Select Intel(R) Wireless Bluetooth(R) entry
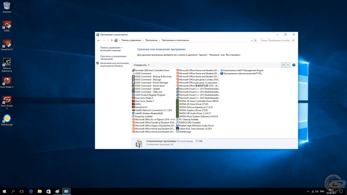The height and width of the screenshot is (195, 347). coord(148,113)
